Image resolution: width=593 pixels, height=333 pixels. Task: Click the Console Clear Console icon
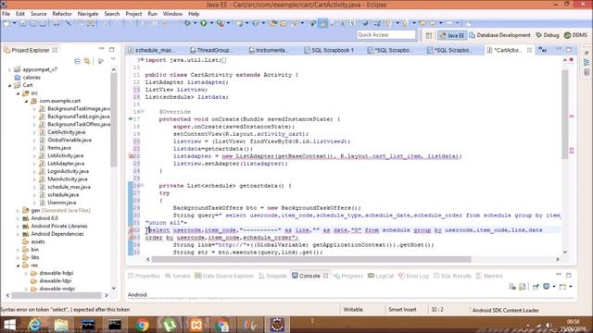pyautogui.click(x=512, y=287)
